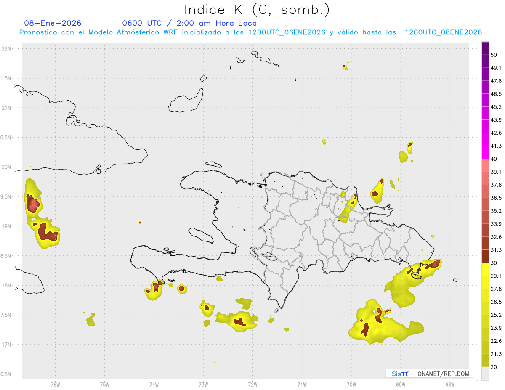
Task: Select the gray legend band below 20
Action: coord(485,373)
